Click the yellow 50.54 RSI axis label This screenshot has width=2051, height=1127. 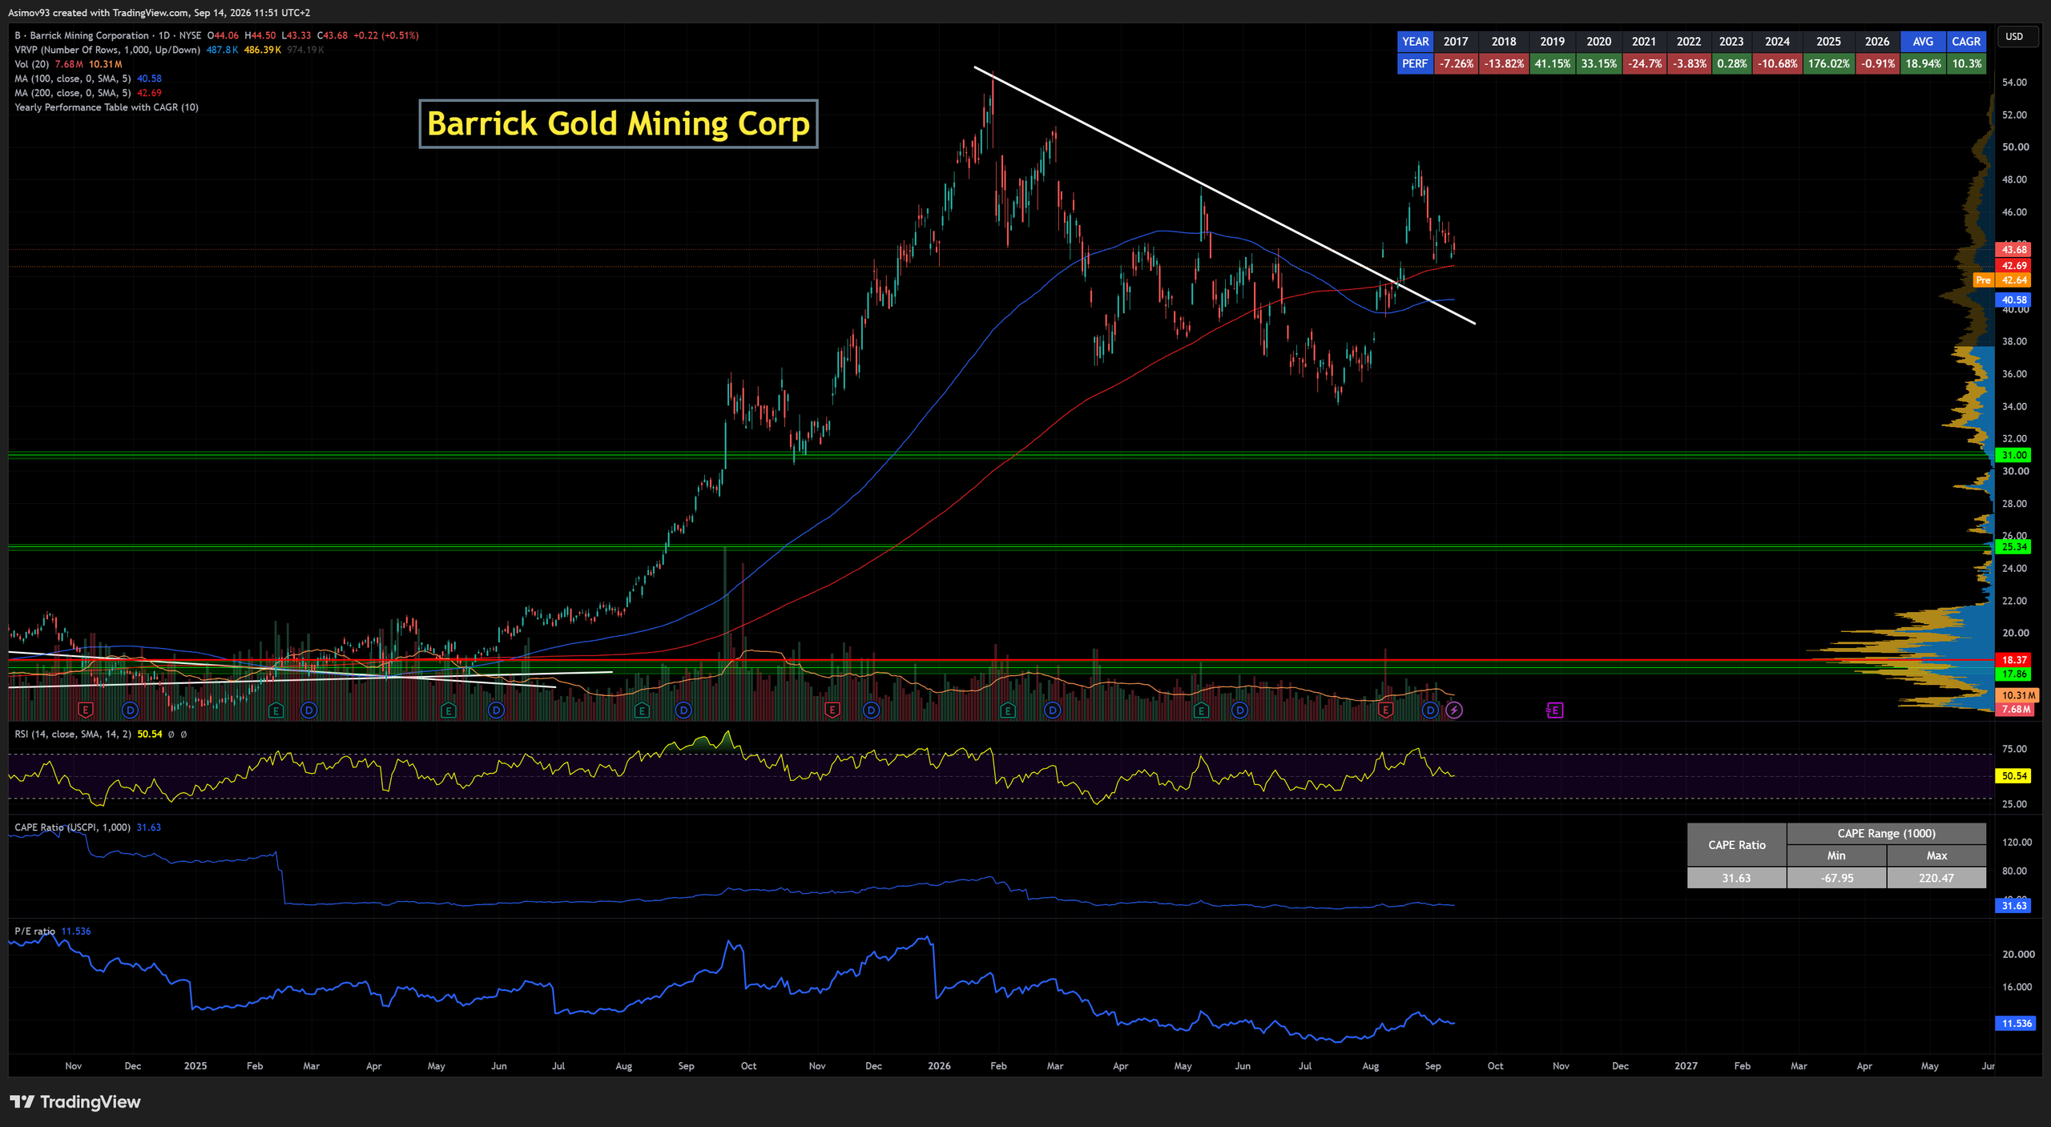click(x=2014, y=775)
